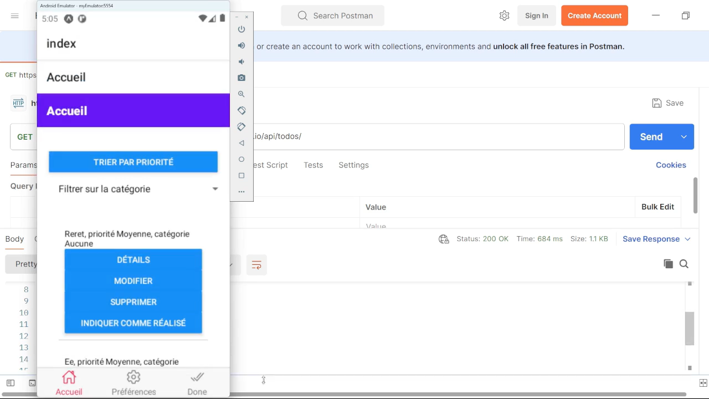Expand the Send button dropdown arrow
This screenshot has width=709, height=399.
coord(684,136)
